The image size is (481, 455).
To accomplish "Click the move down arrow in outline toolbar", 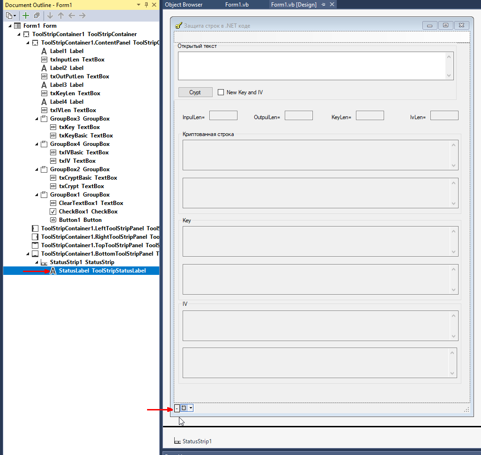I will [x=50, y=15].
